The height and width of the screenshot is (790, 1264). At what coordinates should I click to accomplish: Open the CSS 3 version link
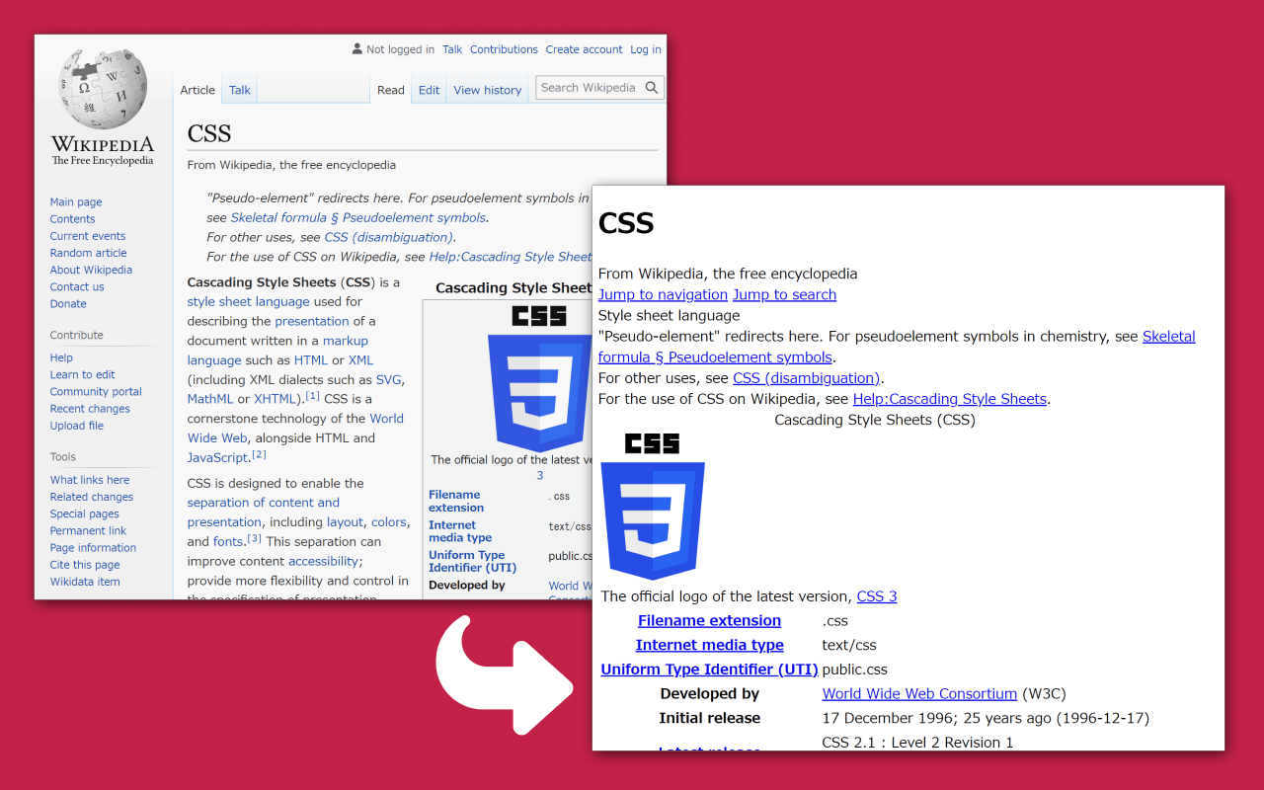pyautogui.click(x=876, y=595)
